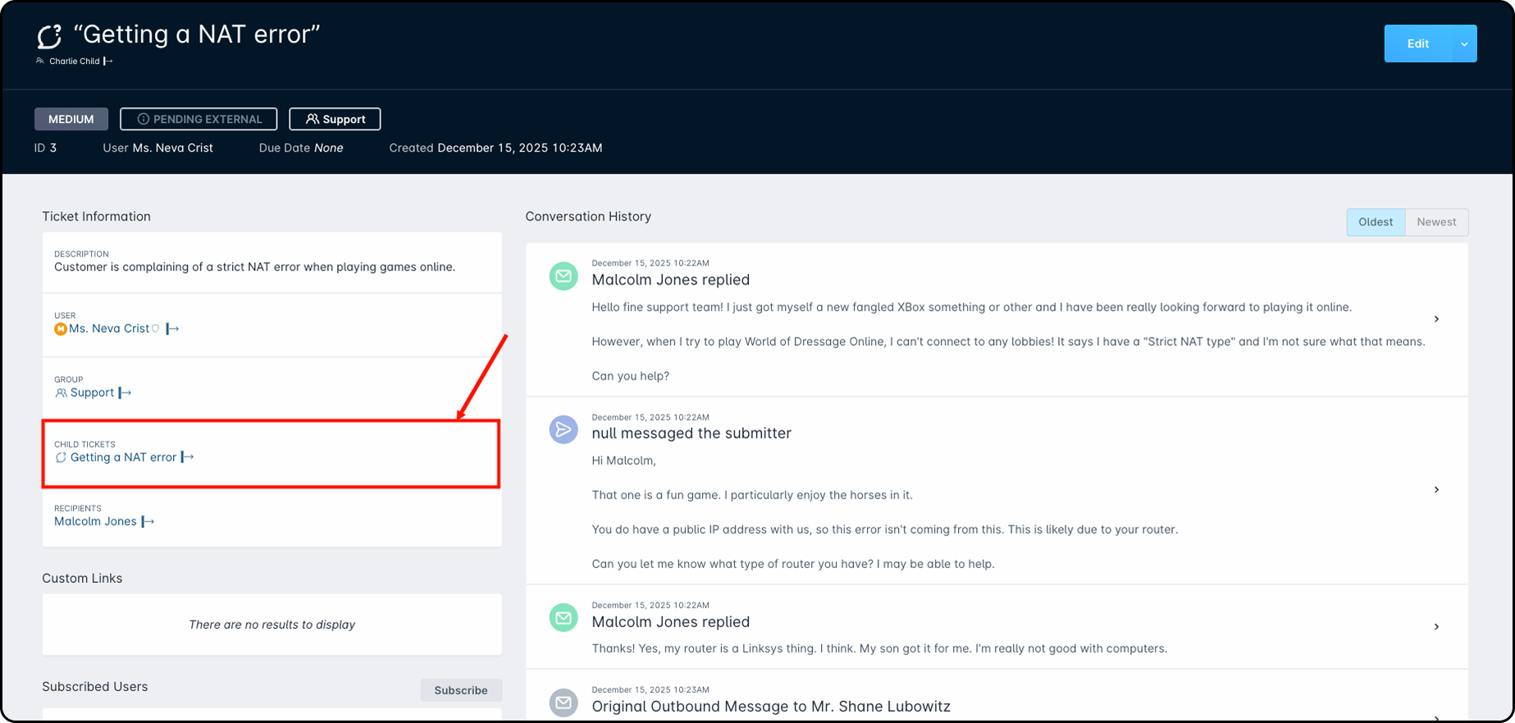The width and height of the screenshot is (1515, 723).
Task: Click the arrow icon after Charlie Child
Action: click(108, 61)
